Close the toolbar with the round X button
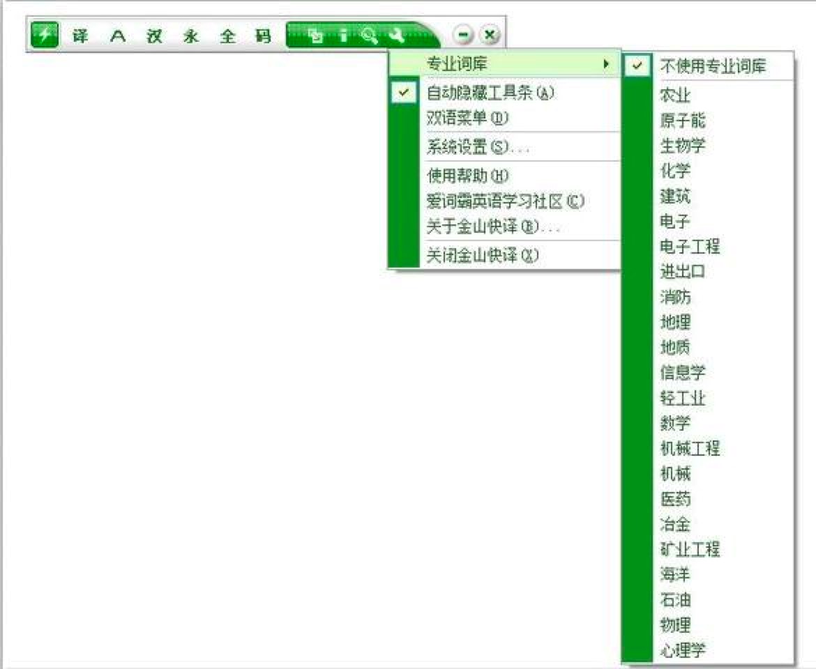The width and height of the screenshot is (816, 669). click(489, 35)
